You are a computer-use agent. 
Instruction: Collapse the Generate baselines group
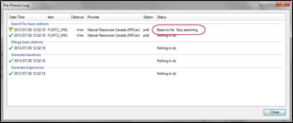[x=26, y=55]
